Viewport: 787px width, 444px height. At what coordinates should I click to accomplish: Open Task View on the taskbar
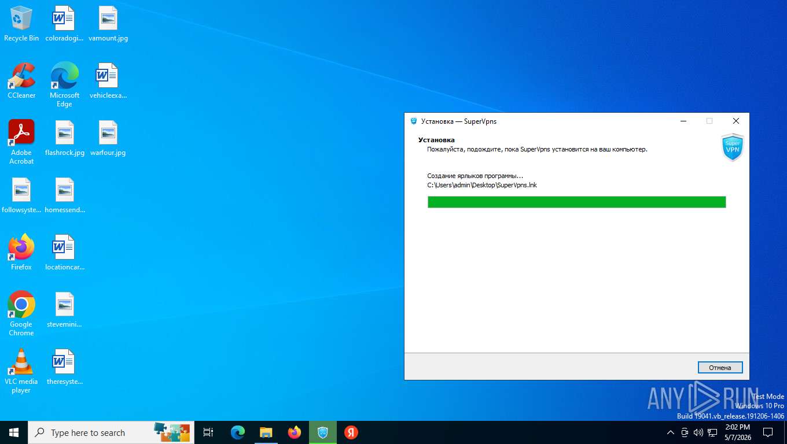tap(208, 432)
